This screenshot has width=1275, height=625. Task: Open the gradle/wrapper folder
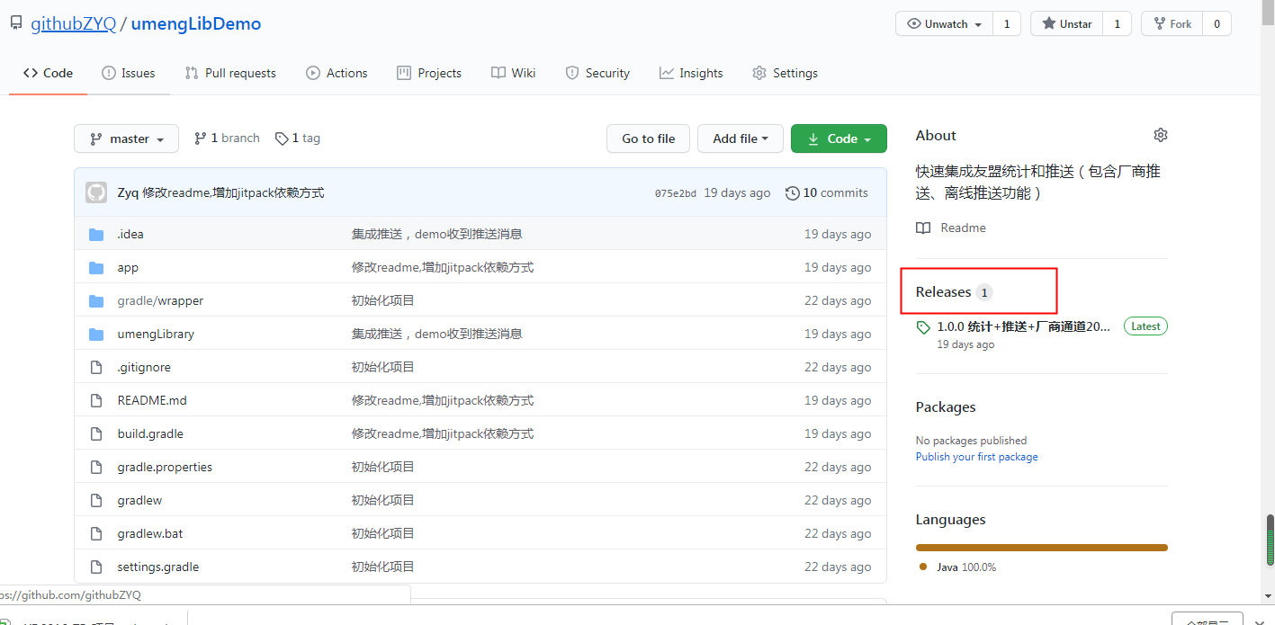tap(160, 300)
